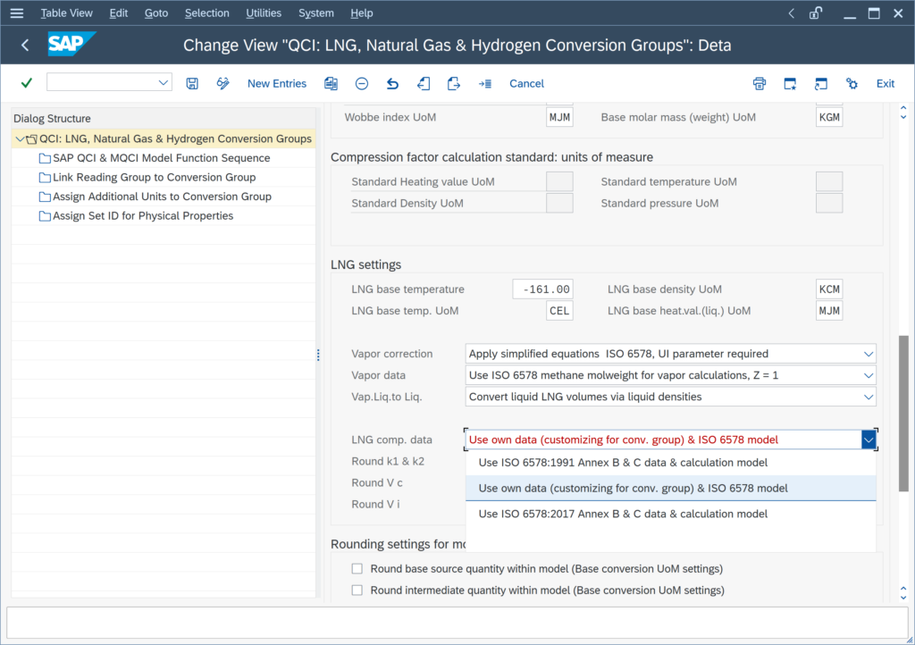Click the Other entry list icon
Screen dimensions: 915x645
coord(485,83)
